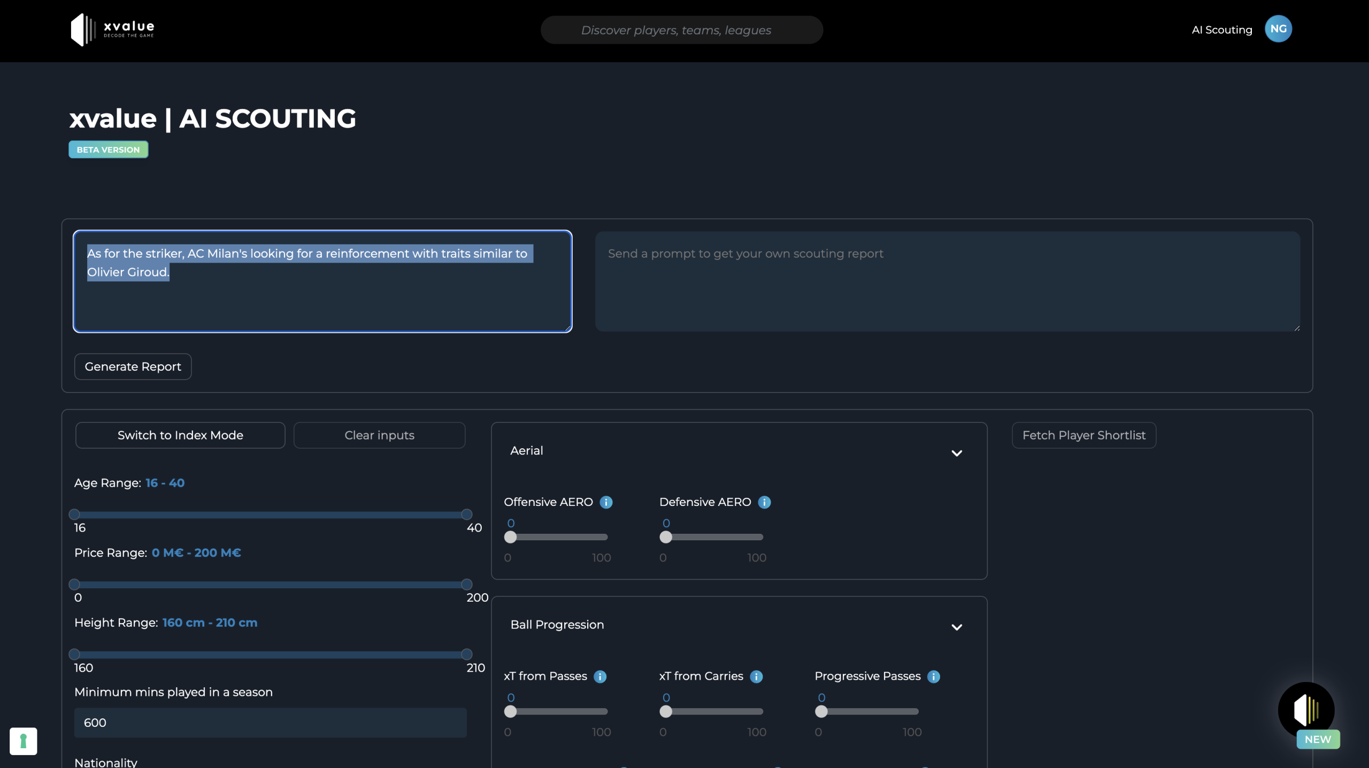Click the scouting report output text area
Image resolution: width=1369 pixels, height=768 pixels.
948,281
